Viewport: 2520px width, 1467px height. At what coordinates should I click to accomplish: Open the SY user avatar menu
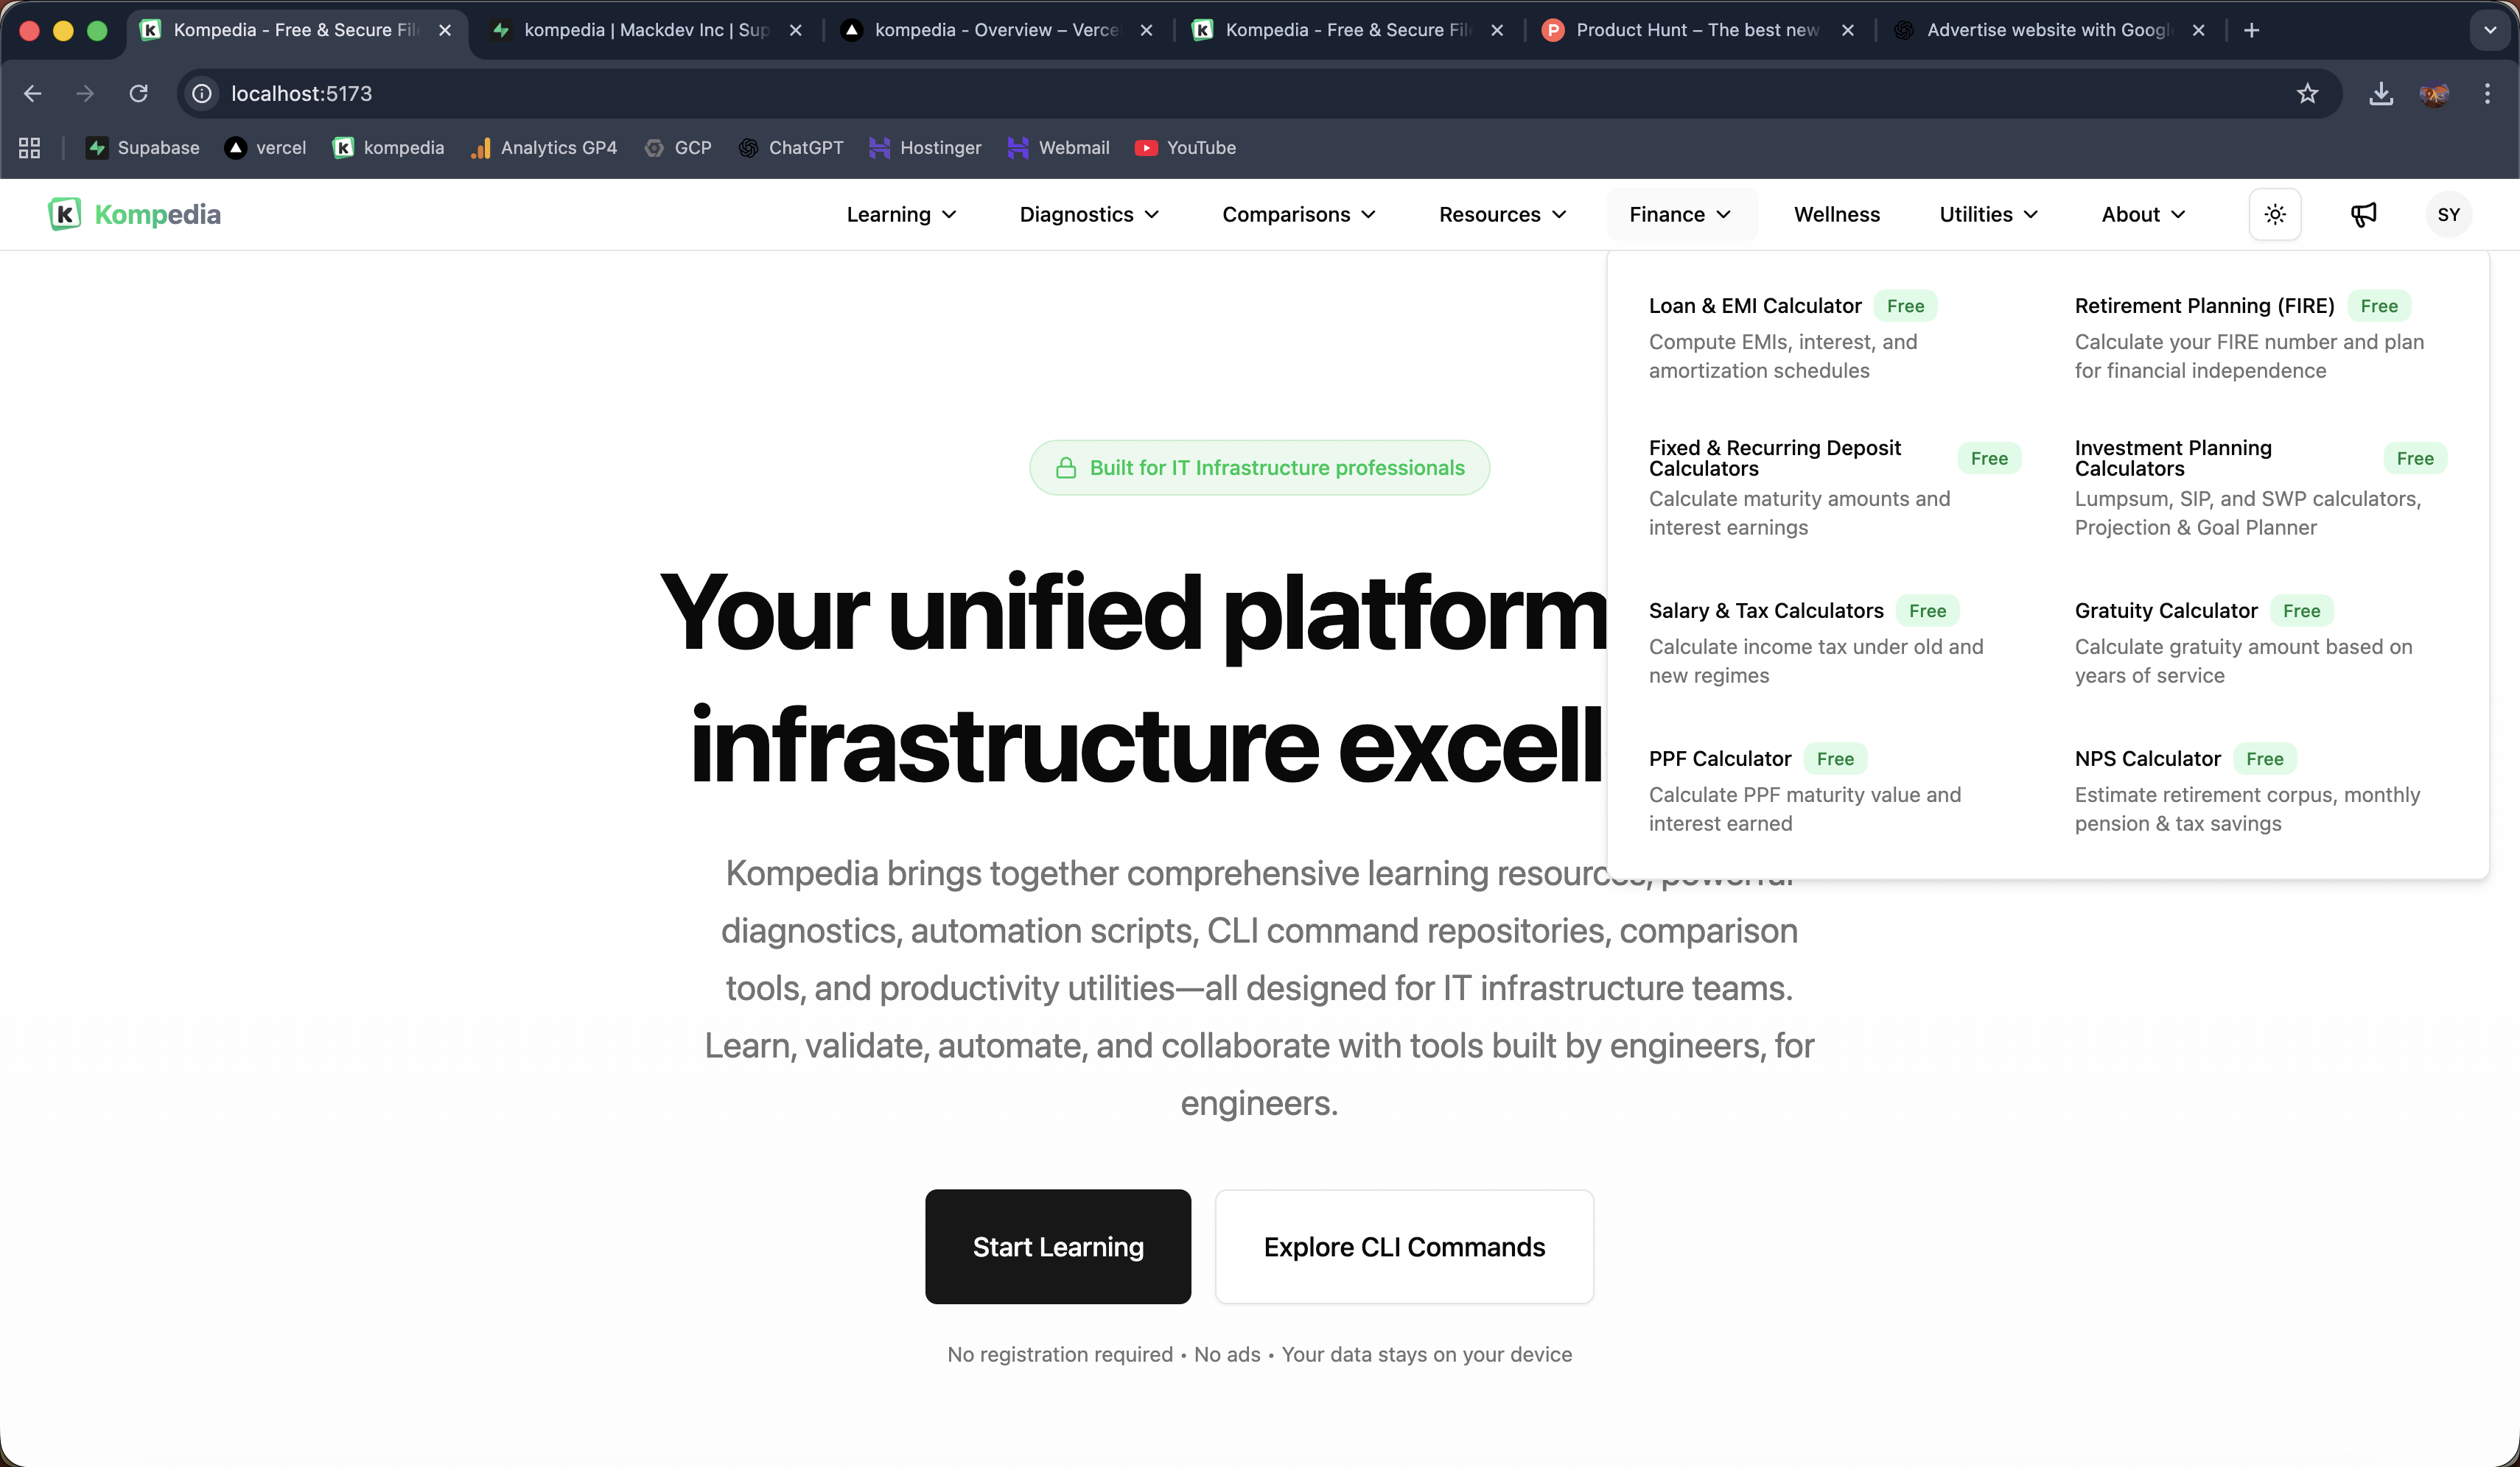2447,215
